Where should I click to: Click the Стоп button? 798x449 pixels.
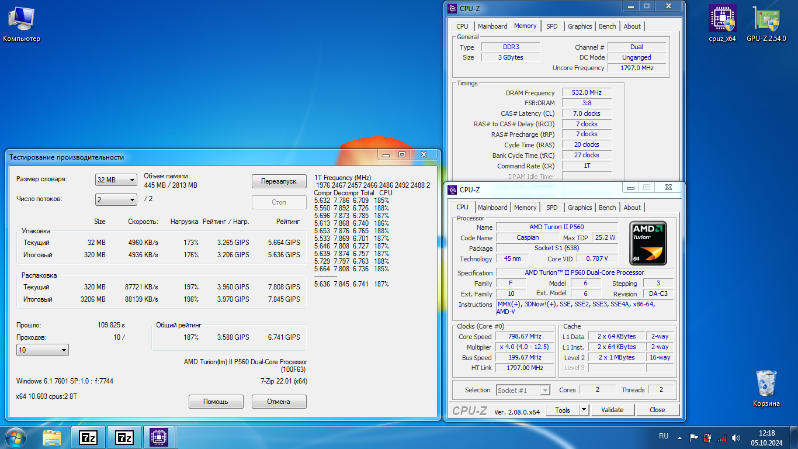pyautogui.click(x=279, y=202)
